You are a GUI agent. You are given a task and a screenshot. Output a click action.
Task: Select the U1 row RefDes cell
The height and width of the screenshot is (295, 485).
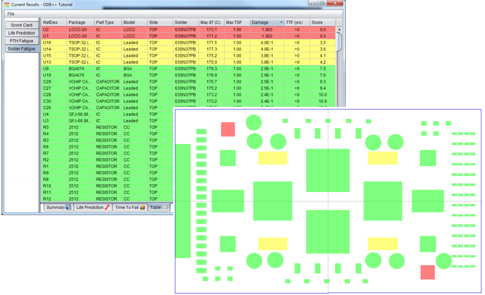pos(54,36)
